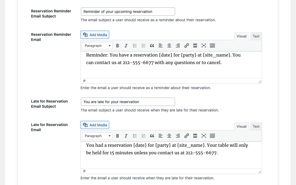Open the Toolbar Toggle in Late for Reservation editor
The image size is (296, 185).
point(212,135)
